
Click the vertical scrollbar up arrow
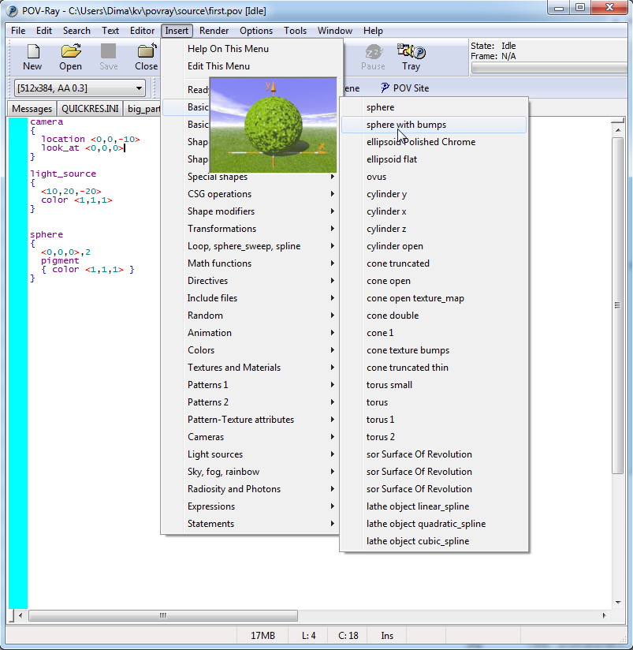pyautogui.click(x=618, y=130)
